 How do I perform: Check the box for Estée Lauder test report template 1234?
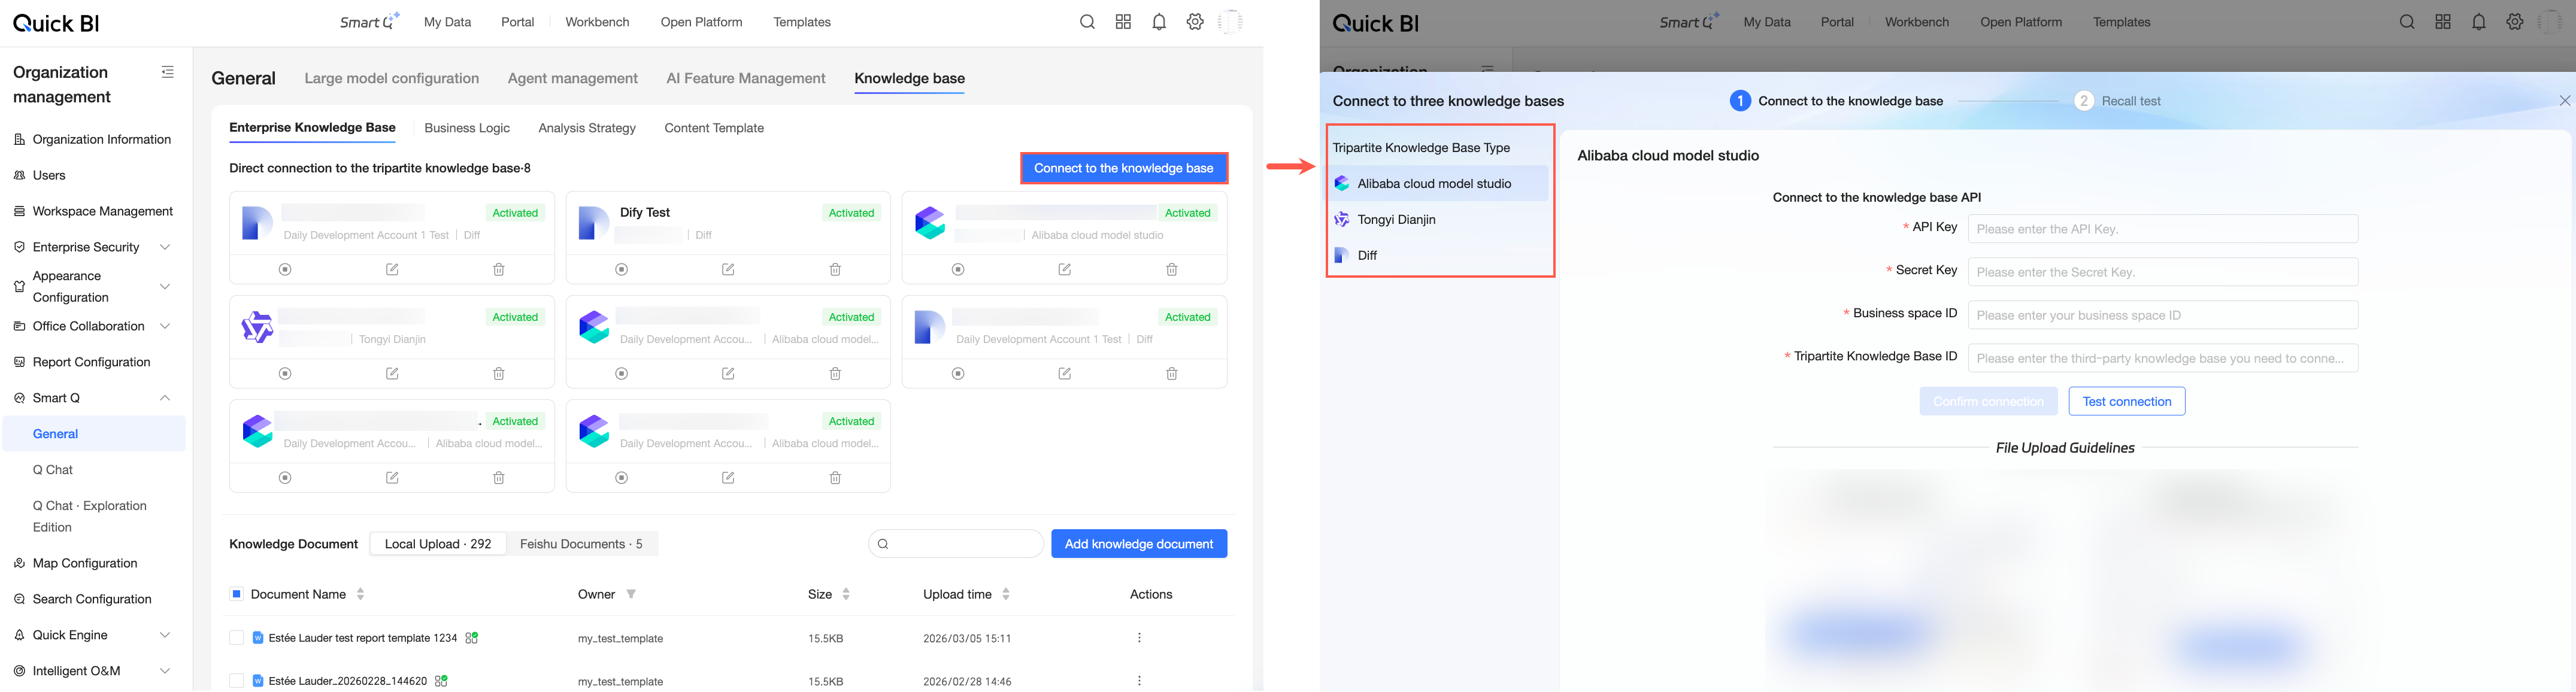click(x=237, y=638)
